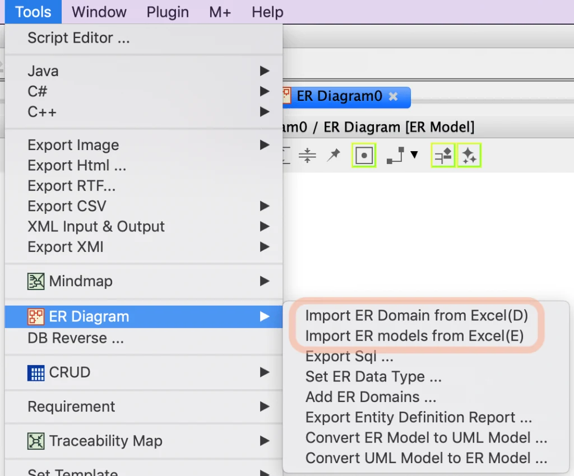Click the Traceability Map icon
The image size is (574, 476).
point(36,441)
